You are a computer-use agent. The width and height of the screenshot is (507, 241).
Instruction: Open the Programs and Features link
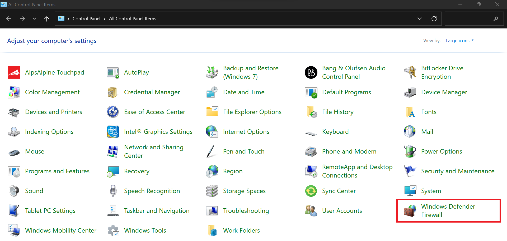click(x=57, y=171)
